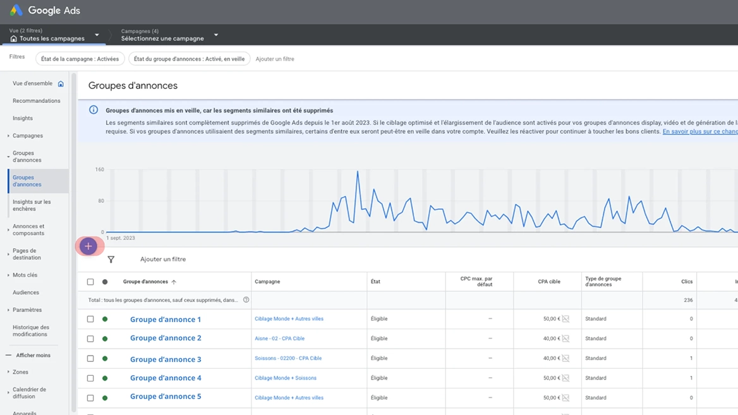Viewport: 738px width, 415px height.
Task: Click the info icon in the notification banner
Action: pos(94,110)
